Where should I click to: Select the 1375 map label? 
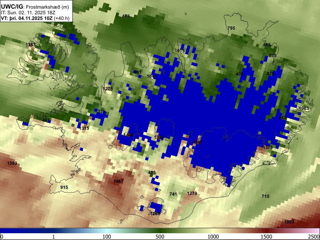(x=268, y=147)
